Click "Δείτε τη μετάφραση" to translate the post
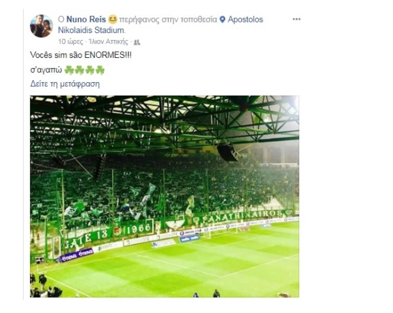 click(65, 84)
